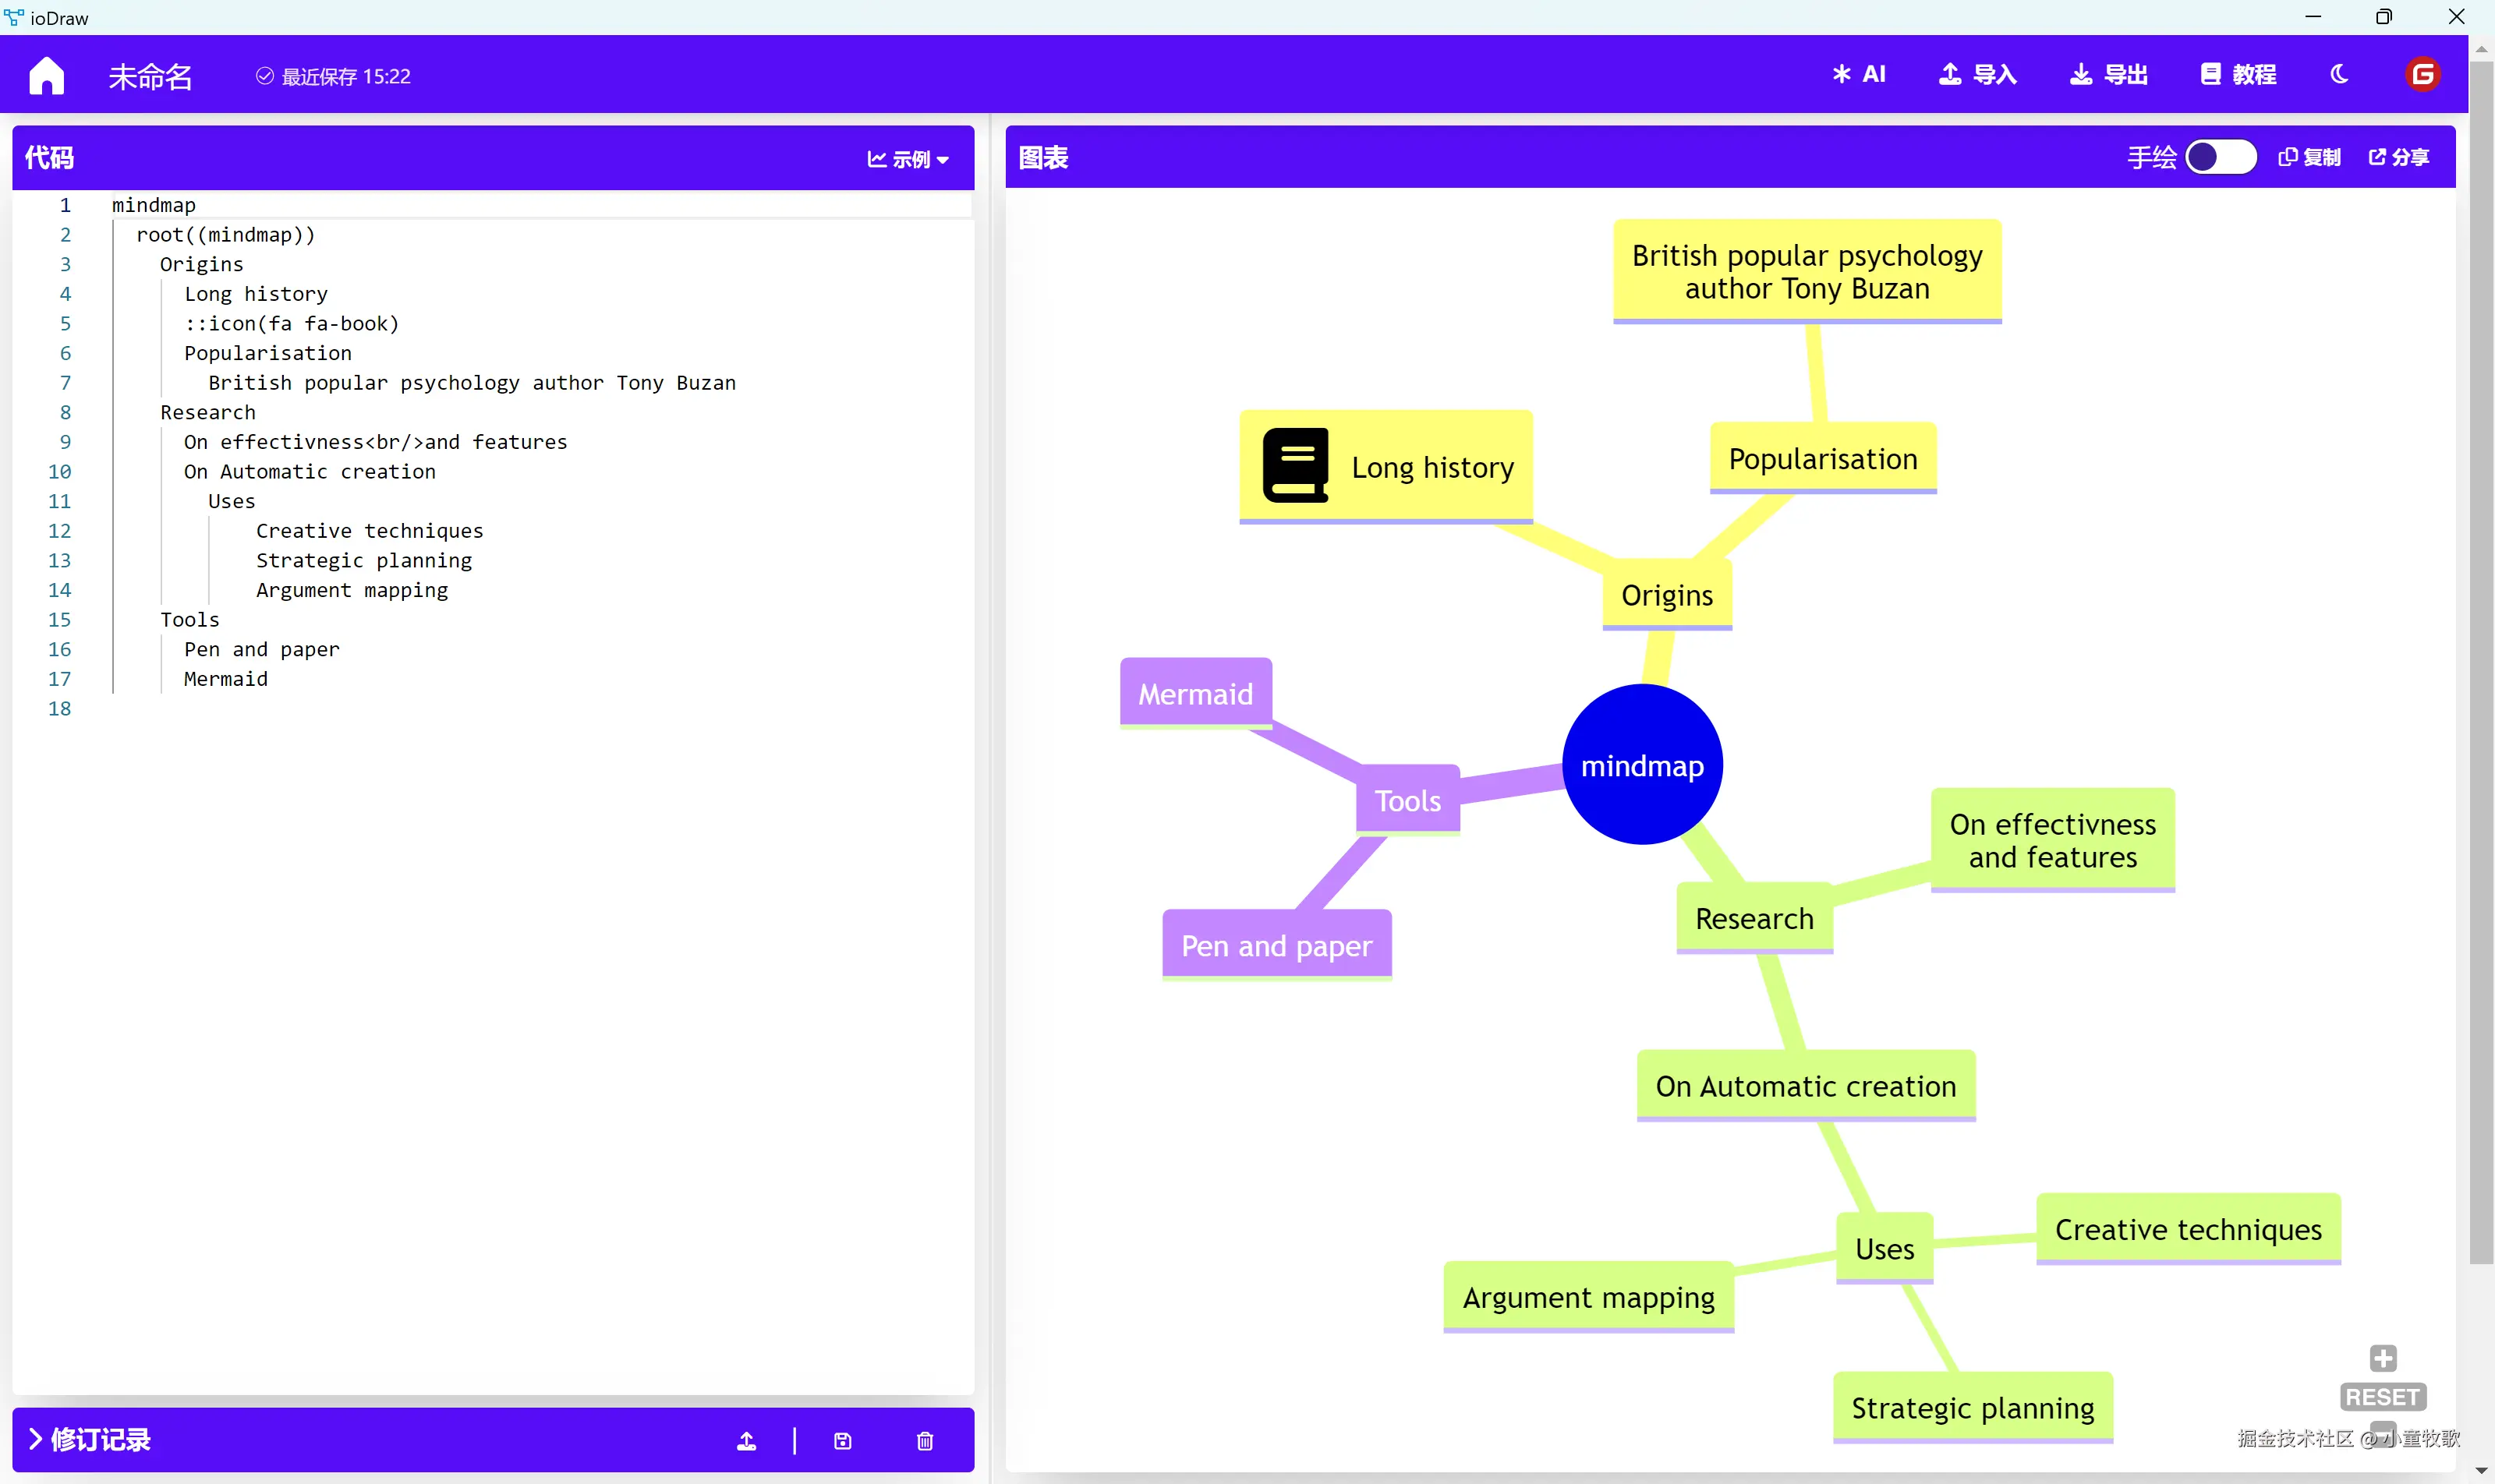Screen dimensions: 2495x1484
Task: Click the 导出 export button
Action: (x=2109, y=74)
